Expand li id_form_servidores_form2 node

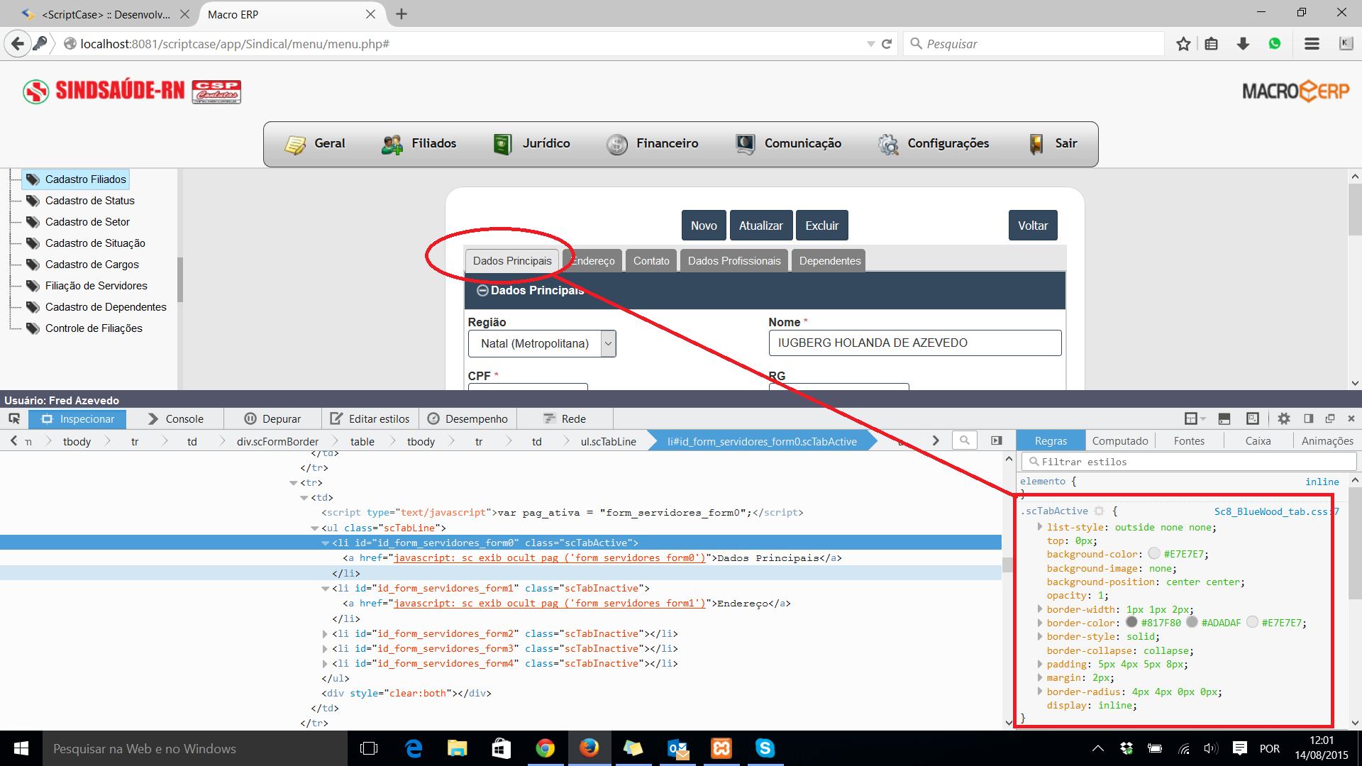(x=326, y=633)
